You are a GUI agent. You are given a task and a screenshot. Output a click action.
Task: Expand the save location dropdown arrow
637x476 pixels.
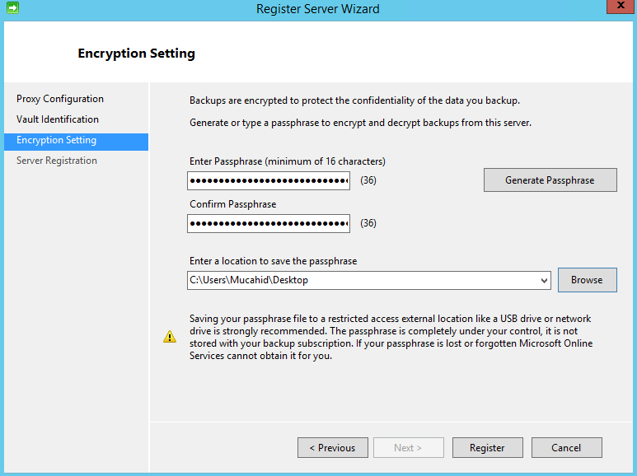[544, 281]
